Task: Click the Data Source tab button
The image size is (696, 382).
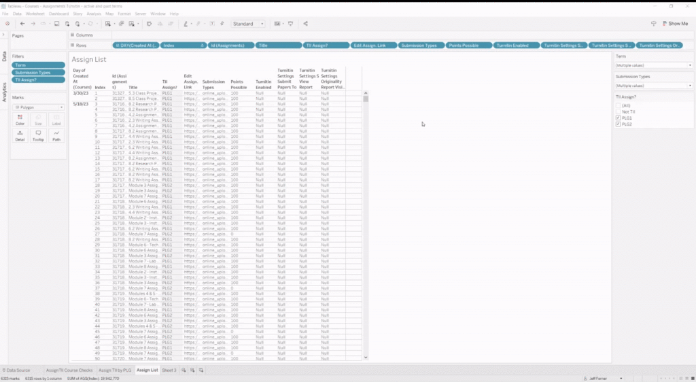Action: click(x=16, y=370)
